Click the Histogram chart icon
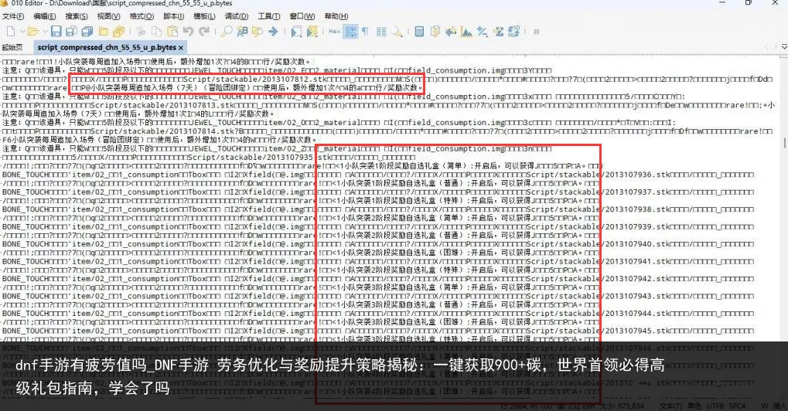 pyautogui.click(x=465, y=32)
